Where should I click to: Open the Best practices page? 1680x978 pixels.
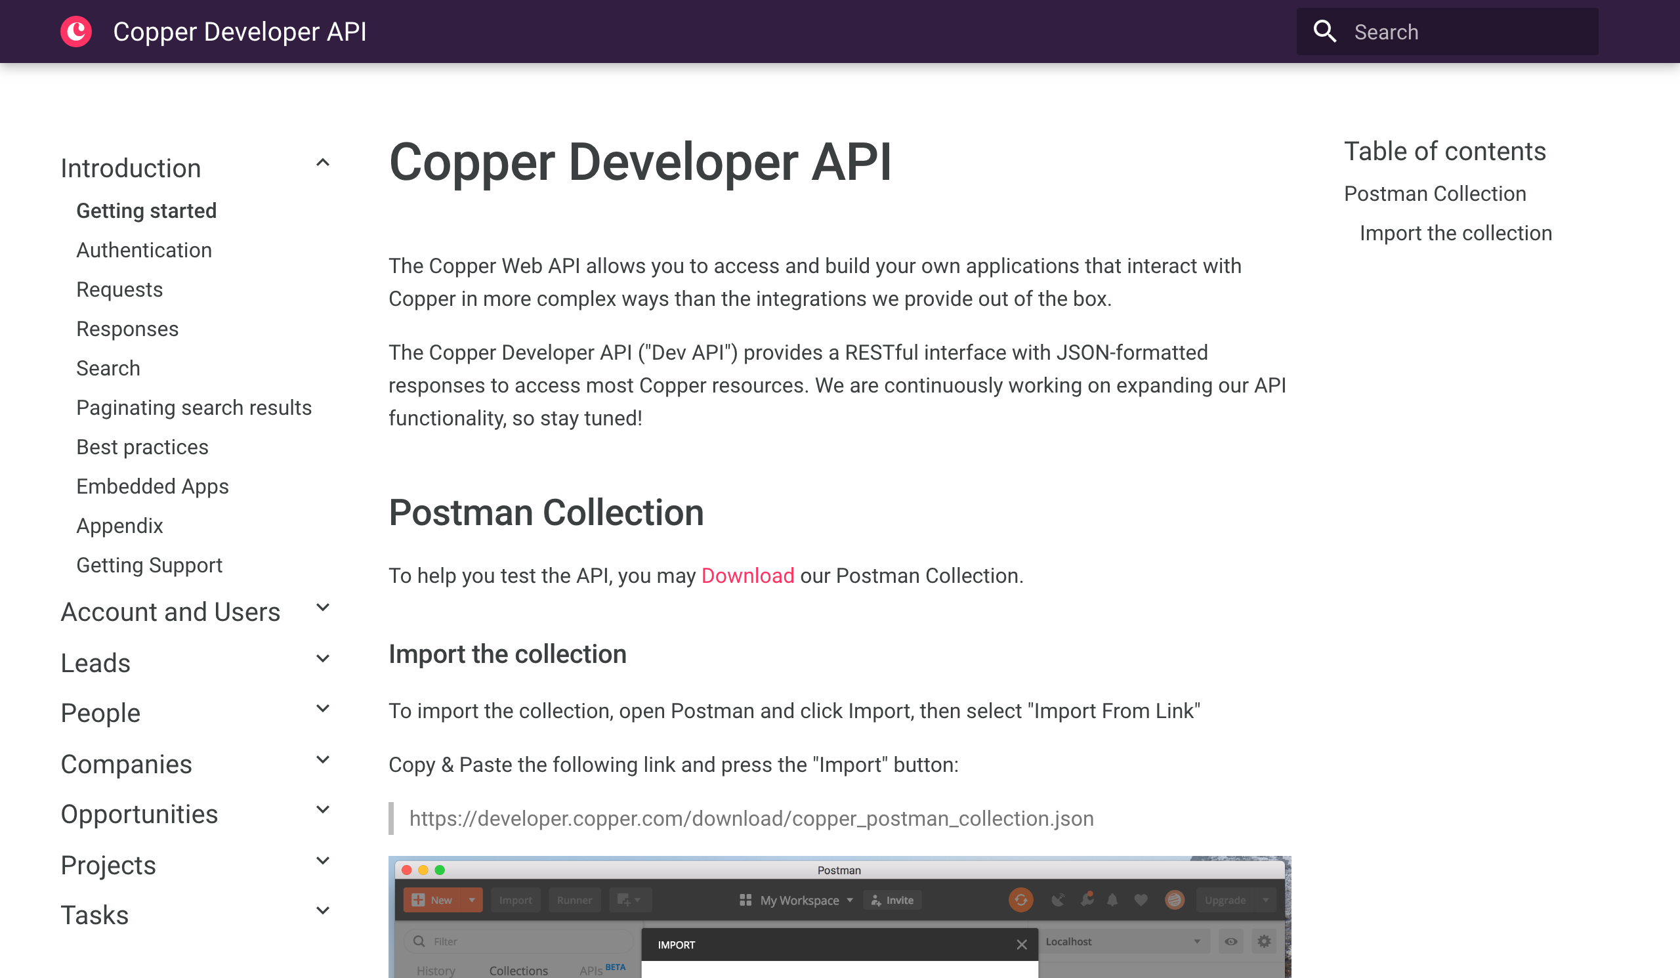pos(142,447)
